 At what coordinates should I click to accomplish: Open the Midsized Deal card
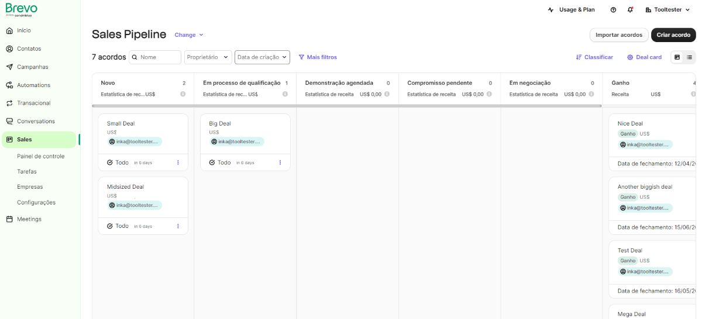[143, 206]
